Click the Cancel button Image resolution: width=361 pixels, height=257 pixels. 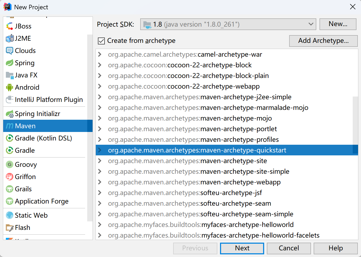tap(289, 248)
